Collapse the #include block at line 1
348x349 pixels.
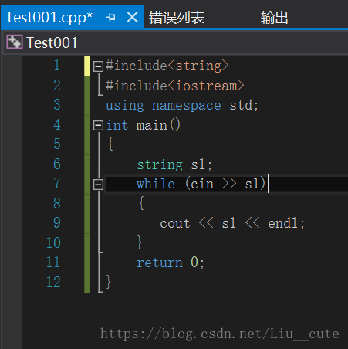[98, 66]
